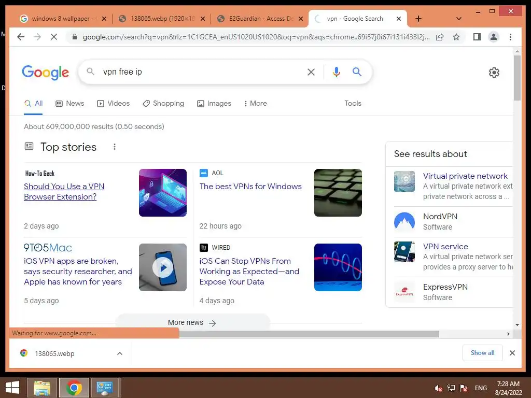This screenshot has width=531, height=398.
Task: Click the vertical page scrollbar thumb
Action: 517,78
